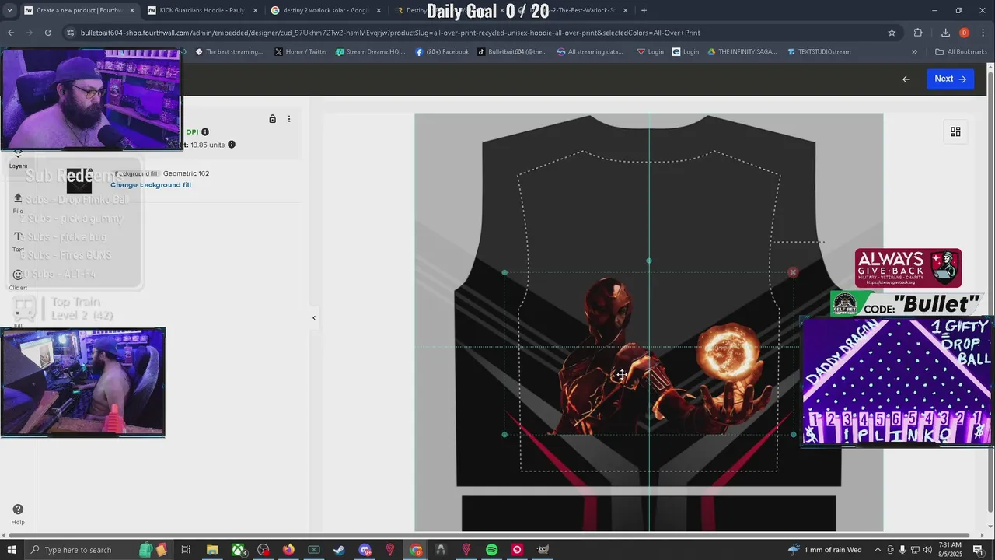Screen dimensions: 995x560
Task: Click the address bar URL
Action: click(x=390, y=33)
